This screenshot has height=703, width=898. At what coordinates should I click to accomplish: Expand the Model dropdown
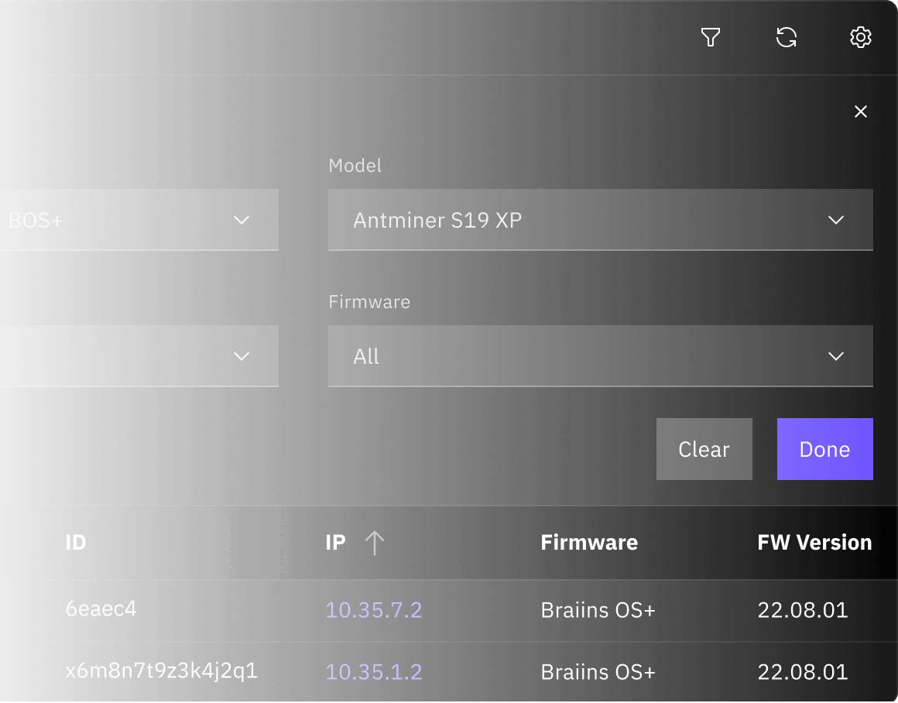click(x=835, y=220)
